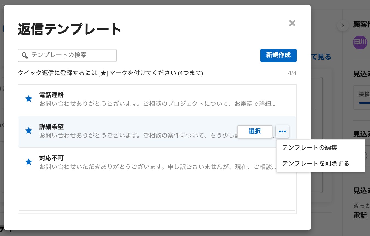This screenshot has height=236, width=370.
Task: Open the 田川 customer avatar
Action: [x=360, y=42]
